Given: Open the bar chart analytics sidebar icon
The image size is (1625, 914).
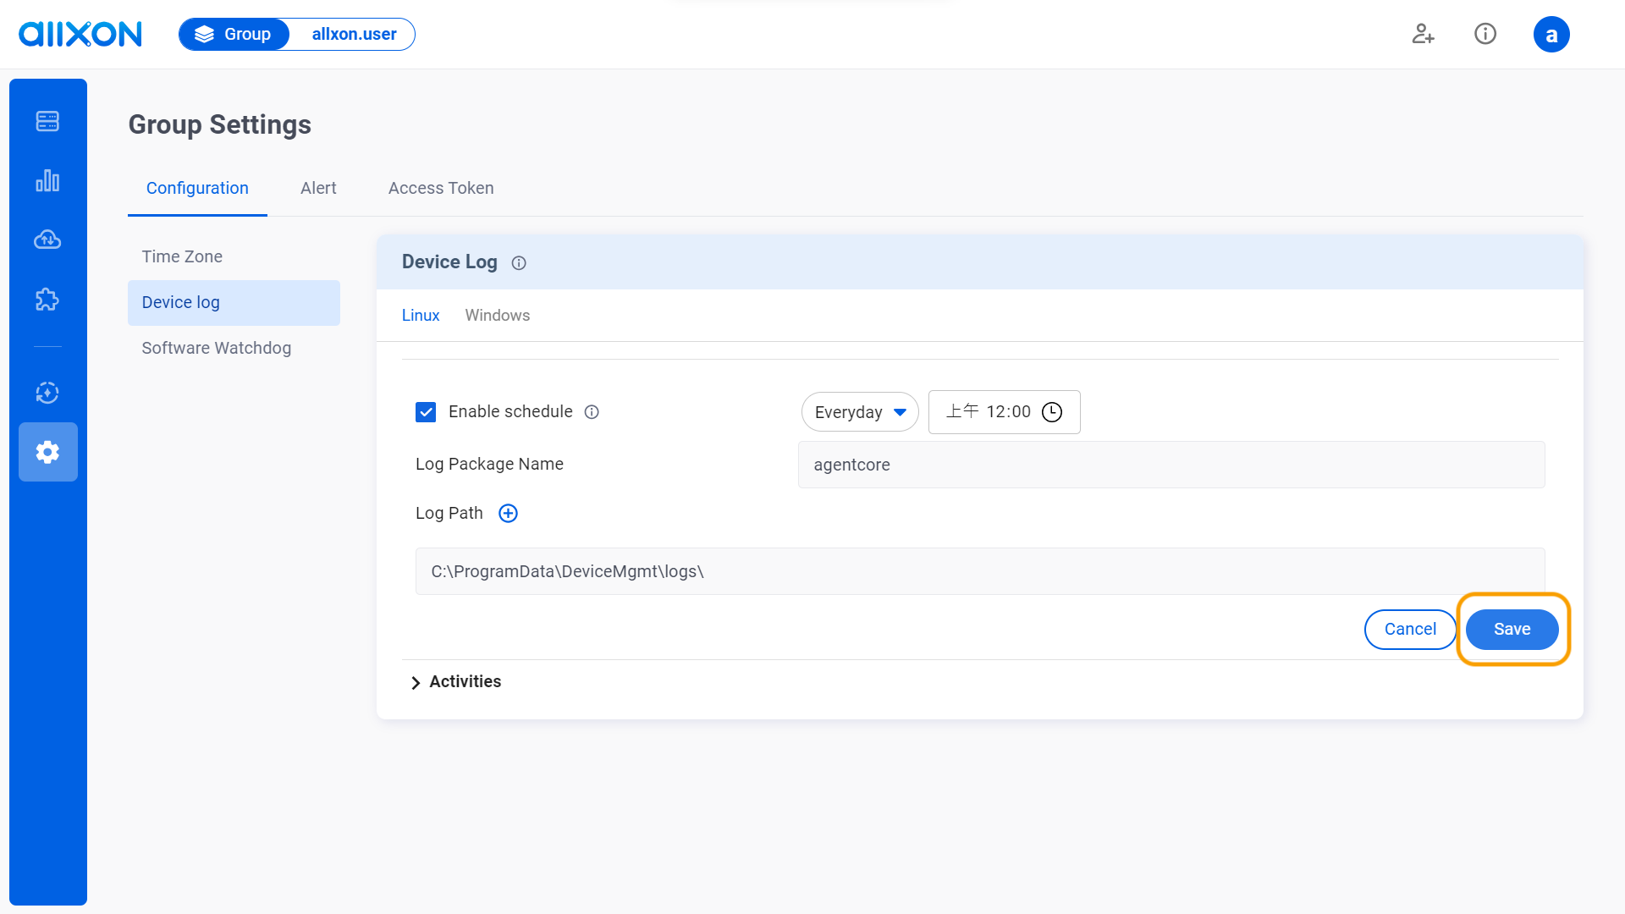Looking at the screenshot, I should click(47, 180).
